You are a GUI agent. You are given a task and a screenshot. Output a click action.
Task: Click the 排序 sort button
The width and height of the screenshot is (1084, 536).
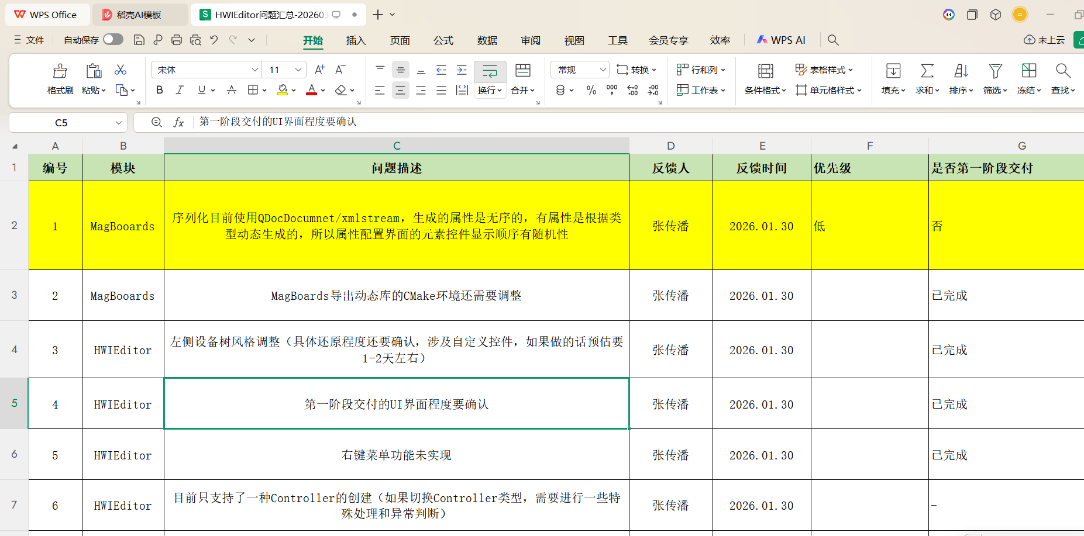tap(961, 79)
